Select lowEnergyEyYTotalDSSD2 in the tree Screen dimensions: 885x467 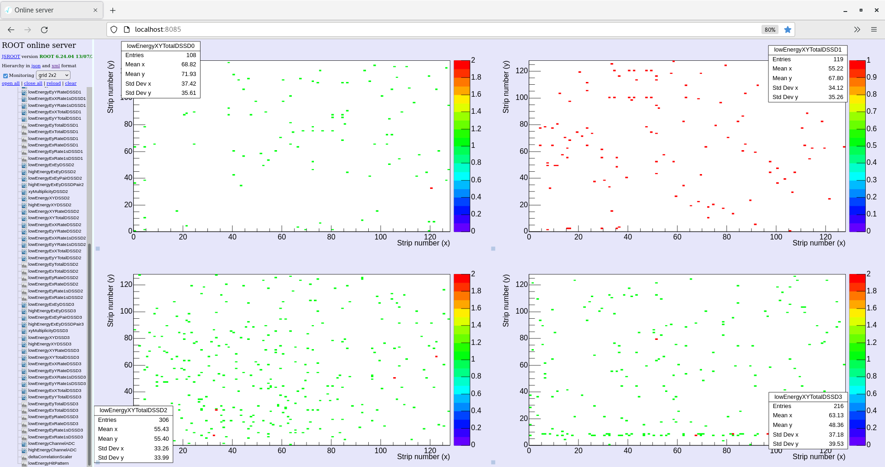pos(54,258)
